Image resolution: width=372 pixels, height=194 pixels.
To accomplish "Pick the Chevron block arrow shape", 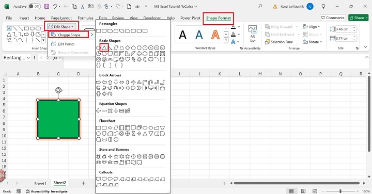I will tap(139, 88).
